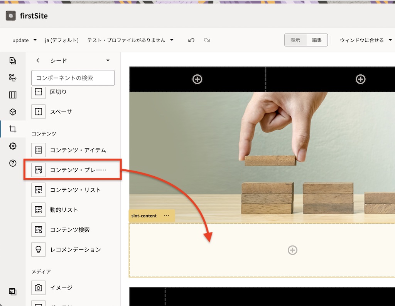
Task: Click plus icon in the slot-content area
Action: (292, 250)
